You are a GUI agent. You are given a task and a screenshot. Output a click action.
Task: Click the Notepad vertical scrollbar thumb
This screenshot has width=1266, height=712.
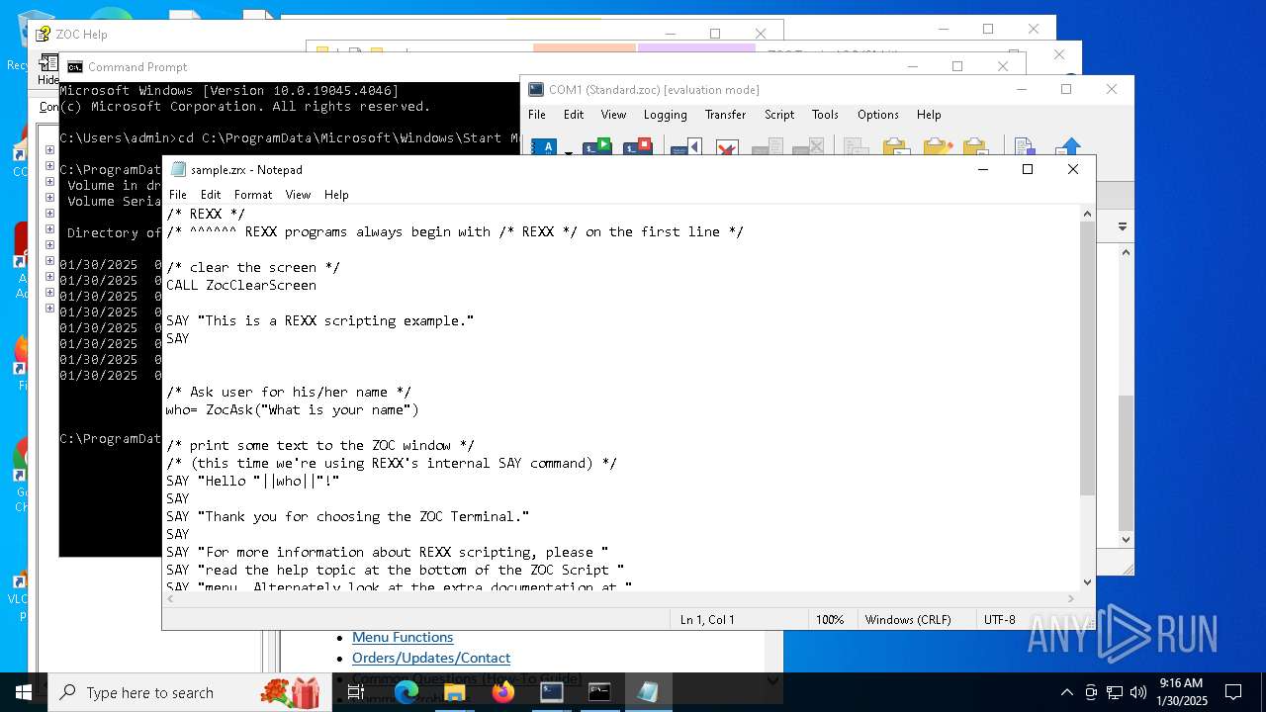coord(1087,358)
